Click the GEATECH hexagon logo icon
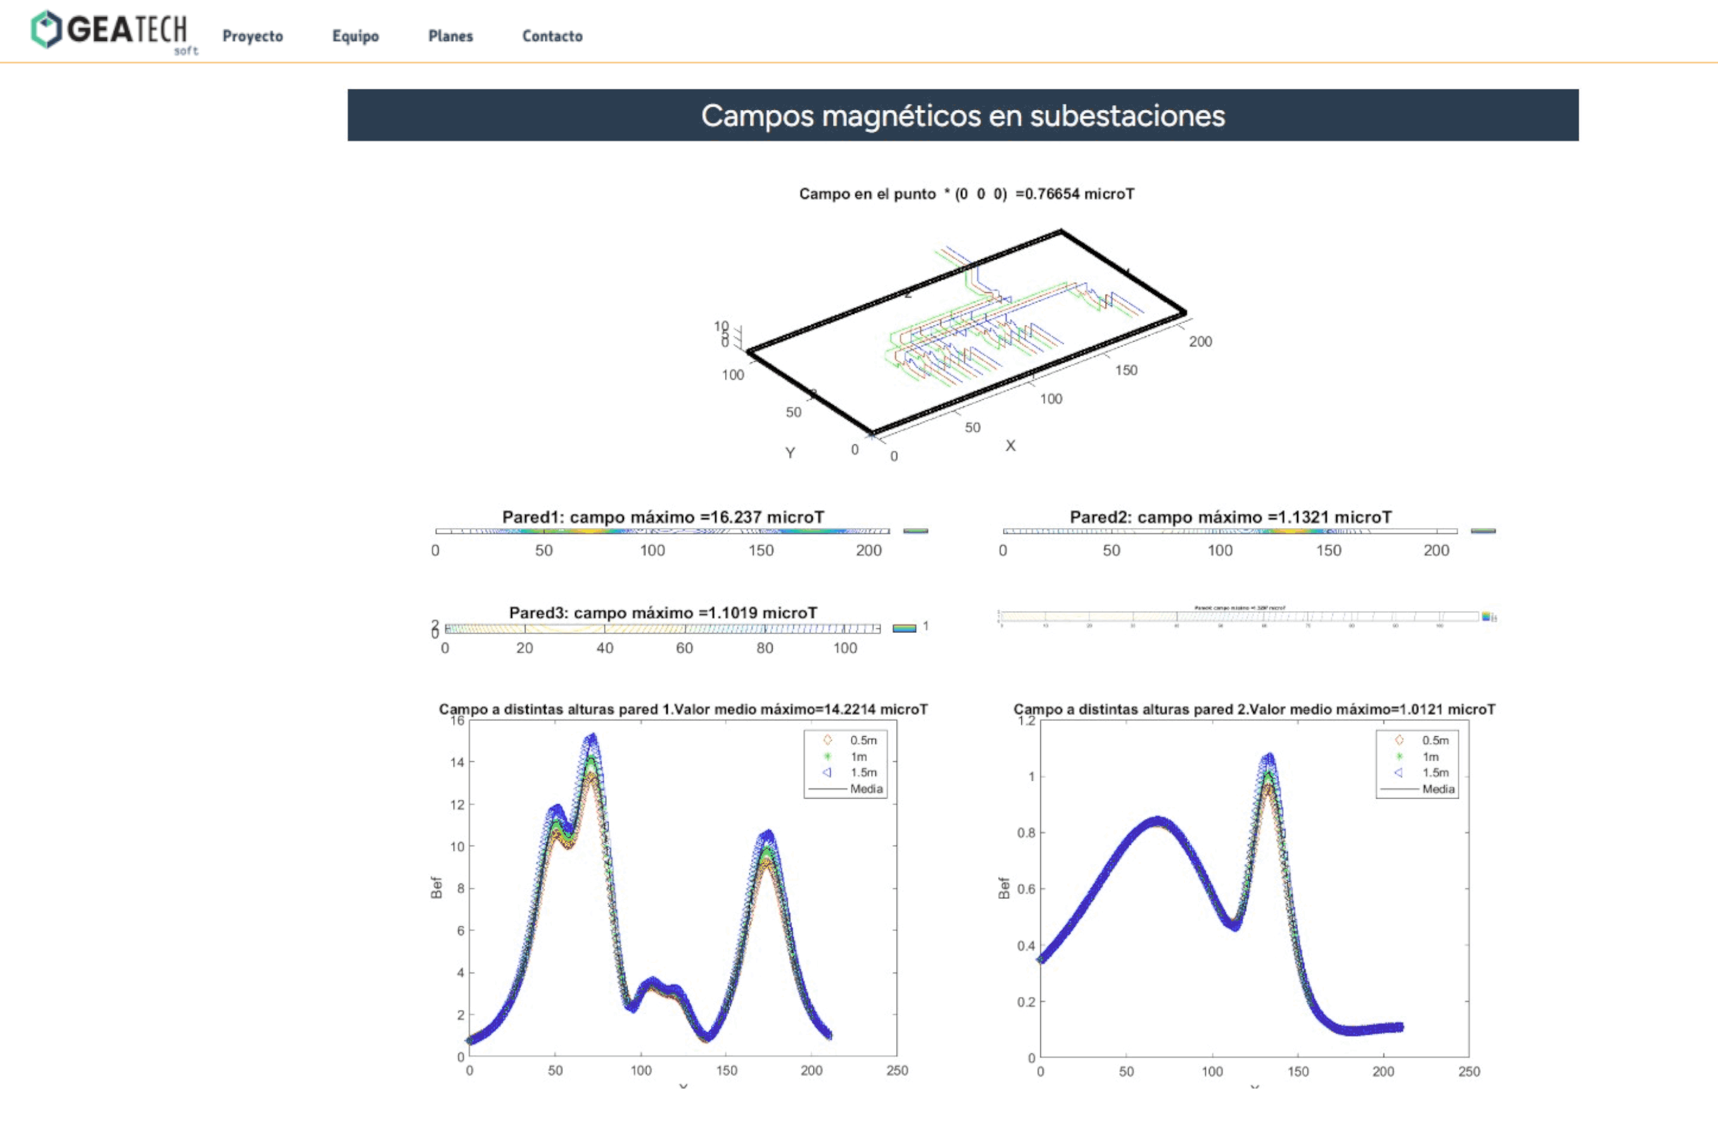The width and height of the screenshot is (1718, 1142). click(x=46, y=30)
